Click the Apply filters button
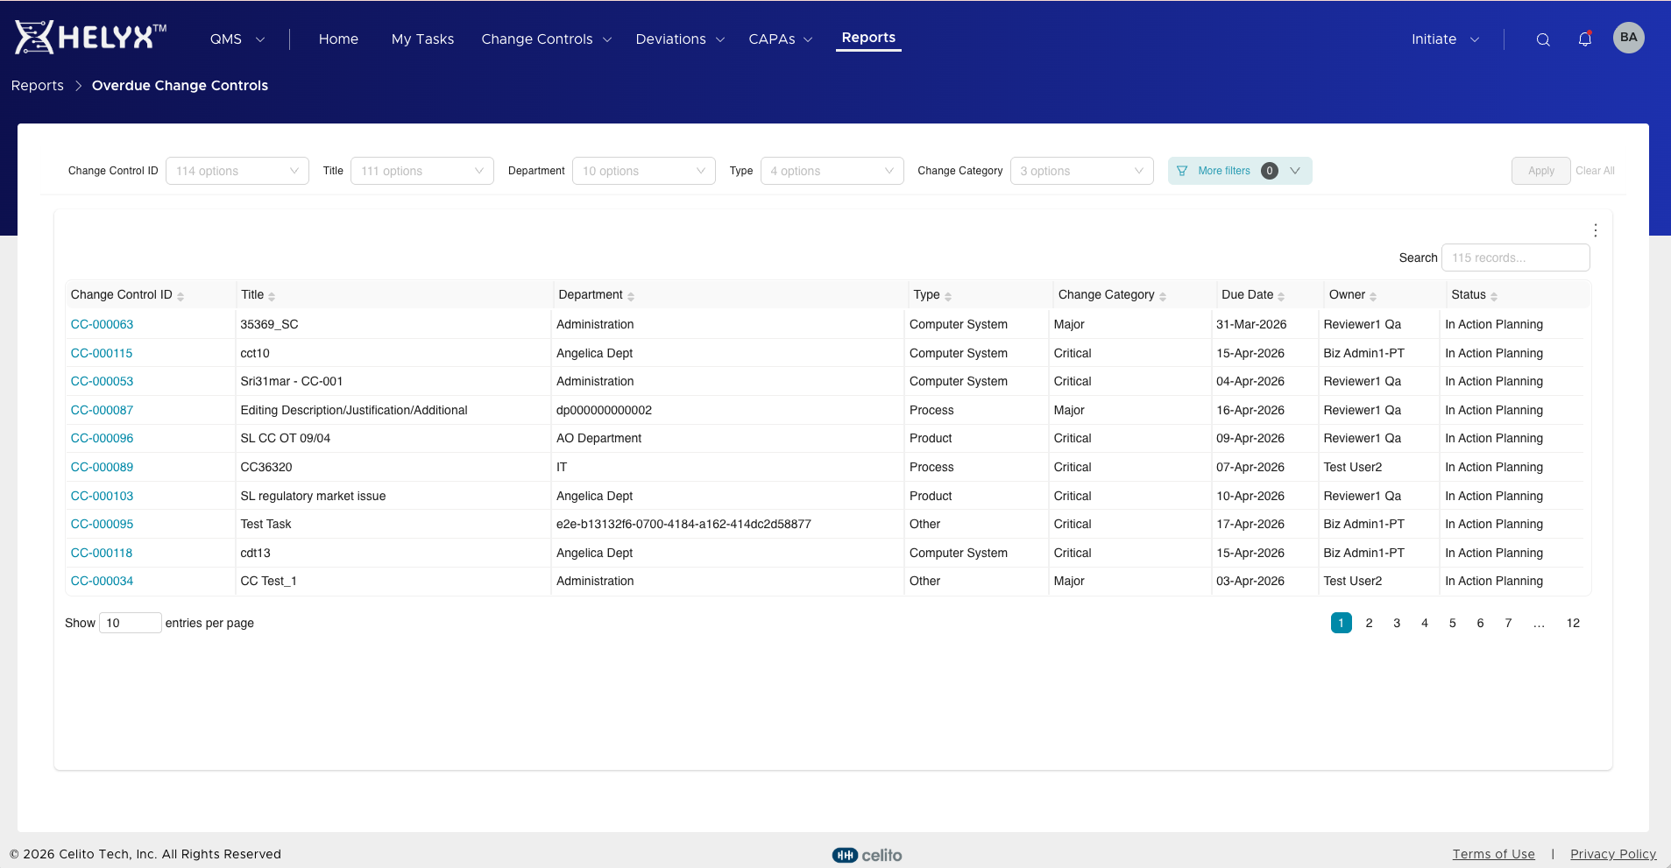Image resolution: width=1671 pixels, height=868 pixels. (1540, 171)
